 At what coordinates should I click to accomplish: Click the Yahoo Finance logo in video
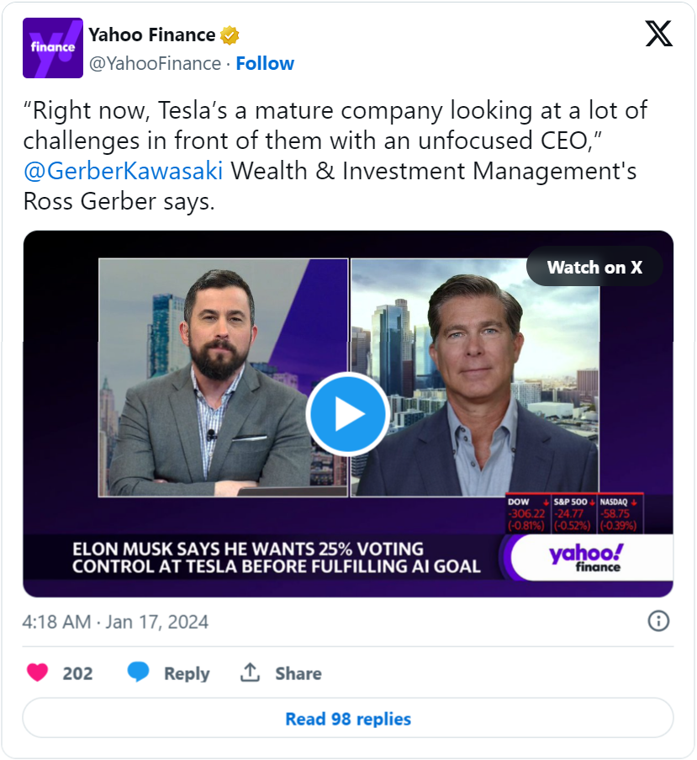coord(587,557)
